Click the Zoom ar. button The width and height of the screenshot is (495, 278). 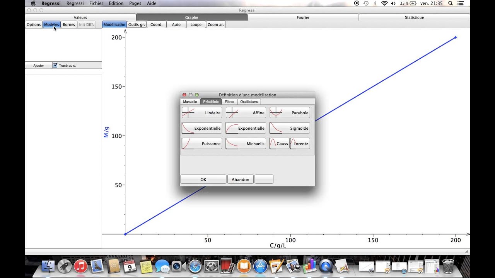tap(216, 24)
